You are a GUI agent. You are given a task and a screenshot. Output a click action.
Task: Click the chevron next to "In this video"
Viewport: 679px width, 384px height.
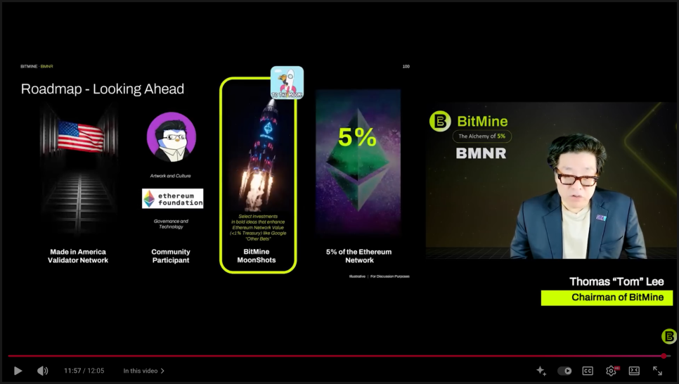point(163,371)
